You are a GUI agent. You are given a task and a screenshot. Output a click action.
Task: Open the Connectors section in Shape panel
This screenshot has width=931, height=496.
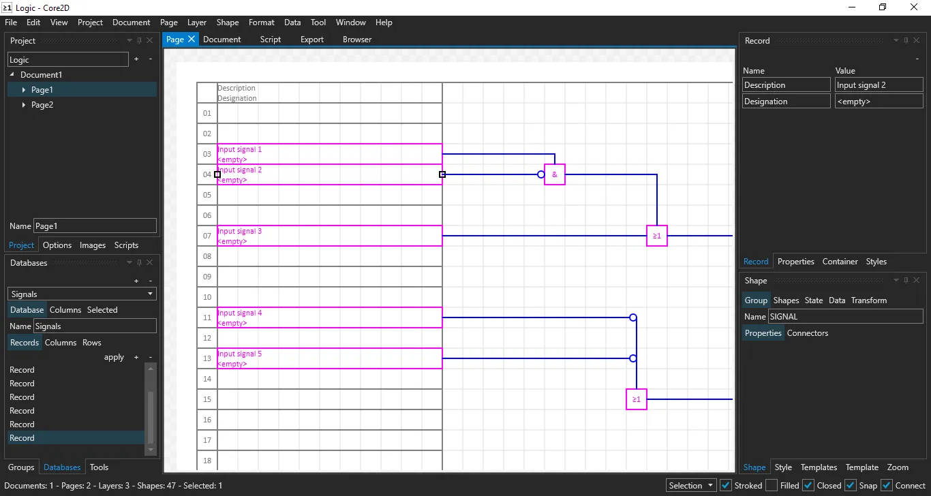[x=808, y=333]
